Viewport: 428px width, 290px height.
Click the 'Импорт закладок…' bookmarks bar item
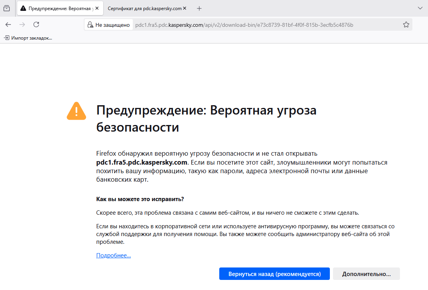[x=28, y=38]
